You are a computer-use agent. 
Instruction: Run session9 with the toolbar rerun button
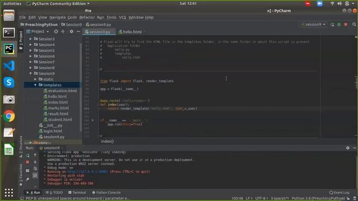pyautogui.click(x=332, y=25)
